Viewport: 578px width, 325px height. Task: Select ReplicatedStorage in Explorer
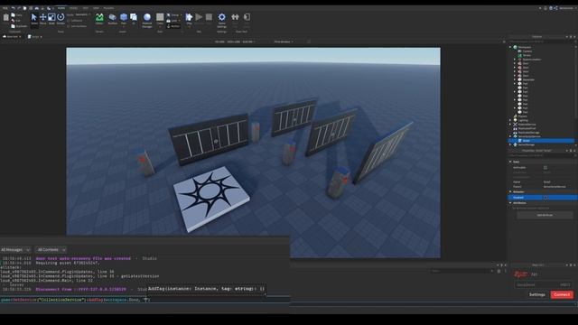pos(528,133)
